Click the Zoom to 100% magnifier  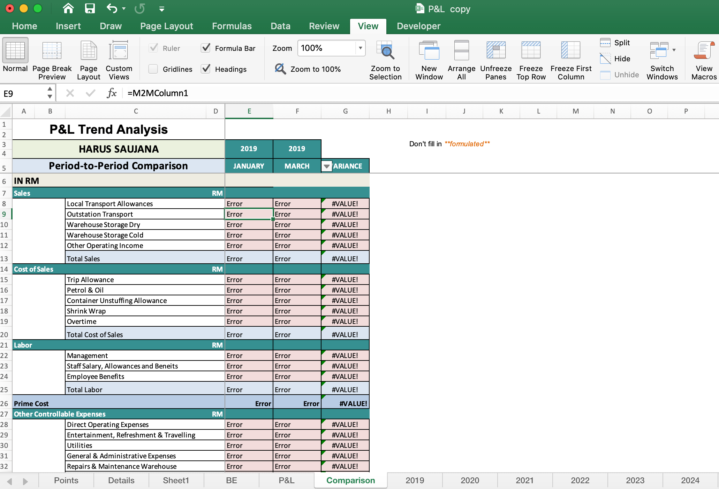[280, 69]
